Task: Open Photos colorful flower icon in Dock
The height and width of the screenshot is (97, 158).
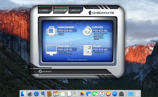Action: 82,94
